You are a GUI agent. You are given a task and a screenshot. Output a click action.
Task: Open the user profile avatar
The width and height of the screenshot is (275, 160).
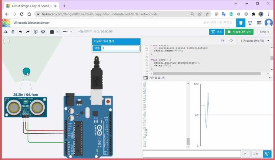coord(268,23)
